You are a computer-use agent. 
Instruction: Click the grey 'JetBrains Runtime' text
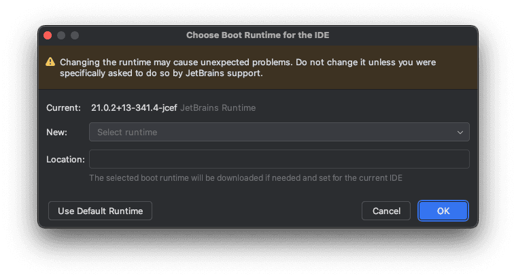218,107
